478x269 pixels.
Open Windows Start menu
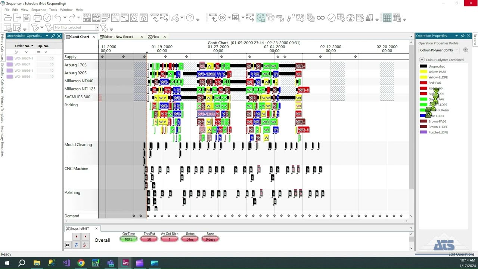click(x=7, y=263)
